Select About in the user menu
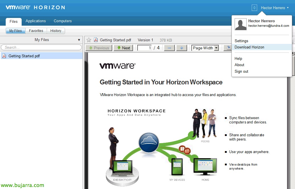Screen dimensions: 295x189 [x=239, y=65]
